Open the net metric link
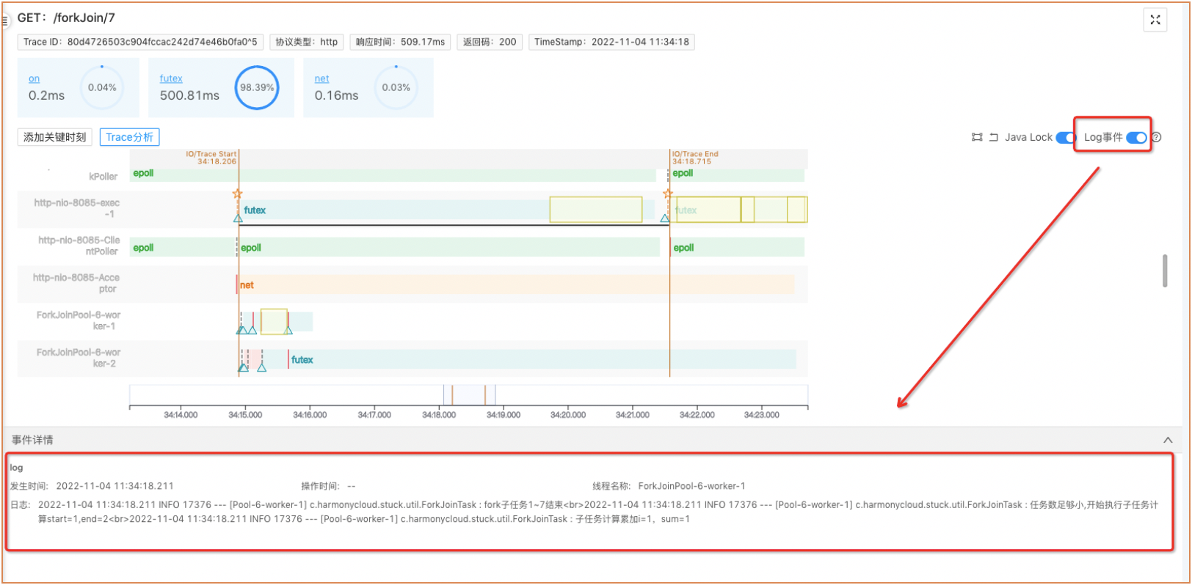Image resolution: width=1192 pixels, height=585 pixels. 321,78
